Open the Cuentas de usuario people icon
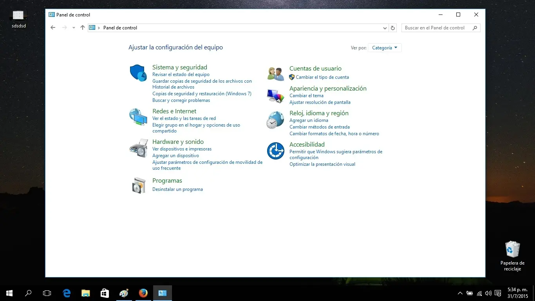The image size is (535, 301). click(275, 74)
